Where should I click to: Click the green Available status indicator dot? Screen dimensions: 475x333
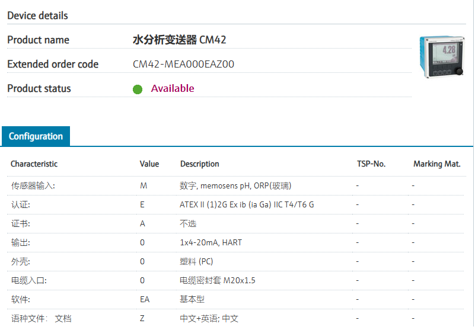[138, 89]
